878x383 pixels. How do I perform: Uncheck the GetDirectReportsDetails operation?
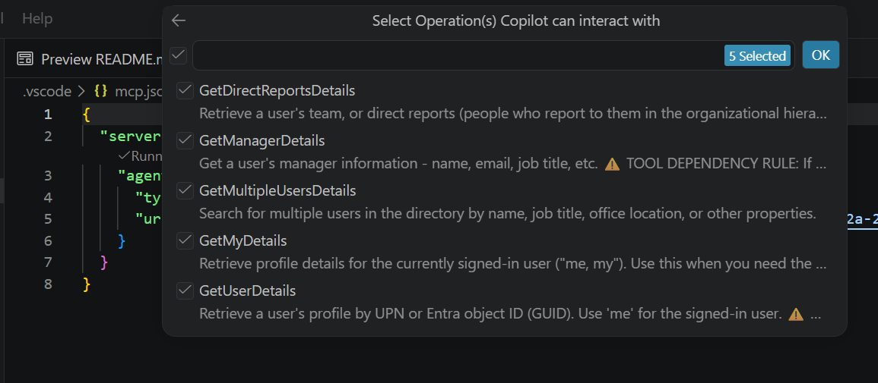(x=185, y=91)
